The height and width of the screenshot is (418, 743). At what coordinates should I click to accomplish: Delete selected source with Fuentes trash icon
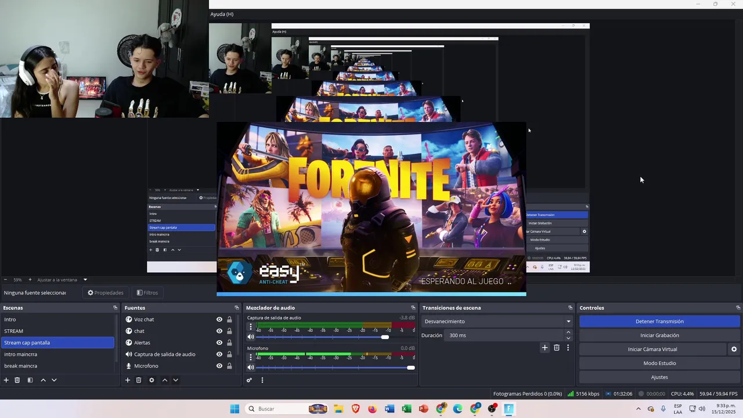coord(139,380)
